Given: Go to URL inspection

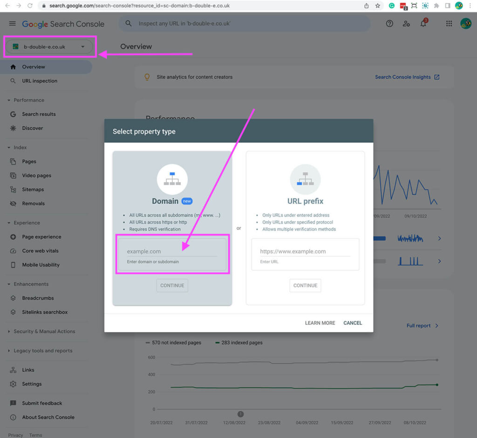Looking at the screenshot, I should coord(40,81).
